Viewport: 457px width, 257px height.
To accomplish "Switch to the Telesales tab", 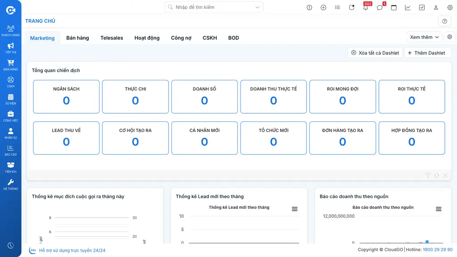I will tap(112, 38).
